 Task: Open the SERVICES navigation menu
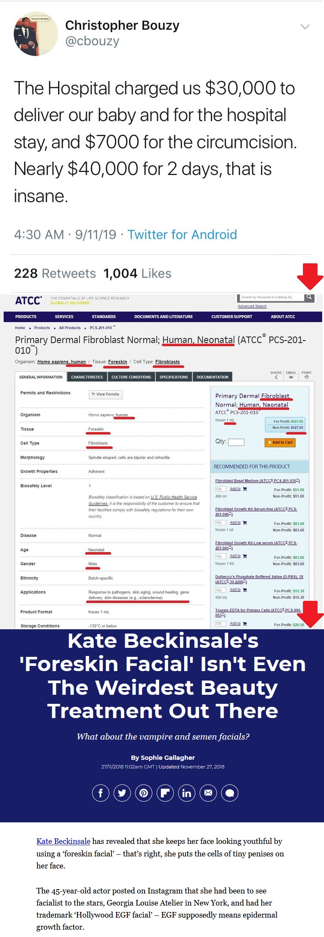click(64, 317)
